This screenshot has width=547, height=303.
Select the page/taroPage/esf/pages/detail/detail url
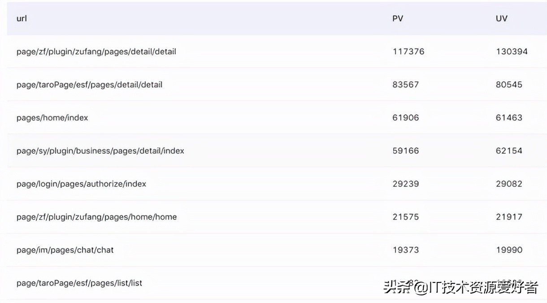tap(89, 85)
